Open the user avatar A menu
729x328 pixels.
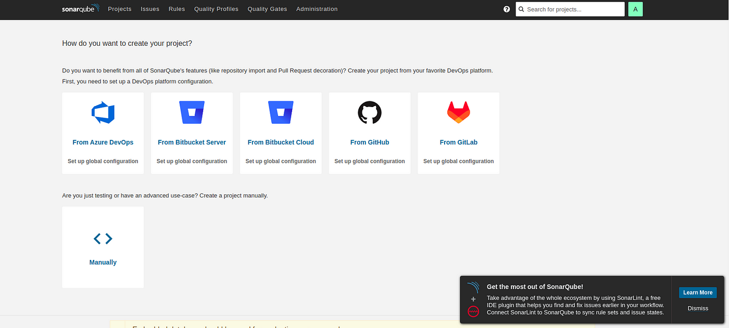635,9
